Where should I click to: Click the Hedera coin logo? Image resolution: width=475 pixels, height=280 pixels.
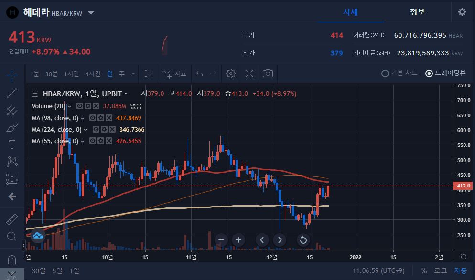click(12, 12)
